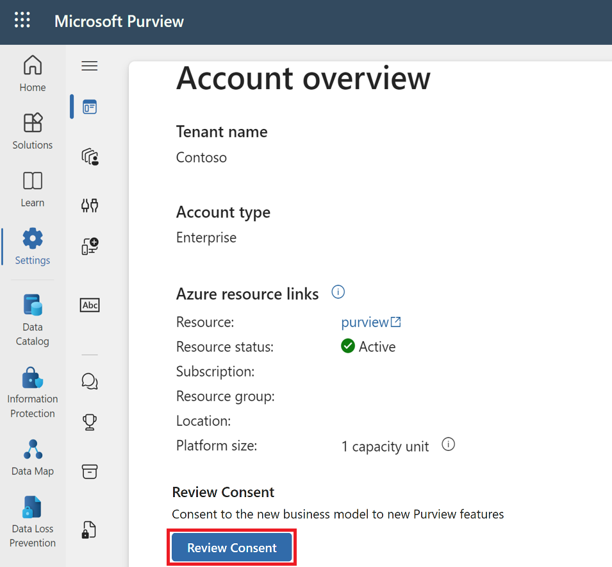612x567 pixels.
Task: Open the chat bubbles settings icon
Action: click(90, 381)
